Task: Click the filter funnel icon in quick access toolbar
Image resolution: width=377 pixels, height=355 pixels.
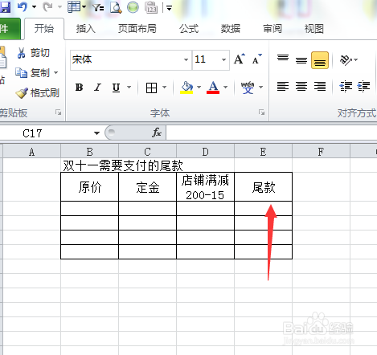Action: pyautogui.click(x=98, y=7)
